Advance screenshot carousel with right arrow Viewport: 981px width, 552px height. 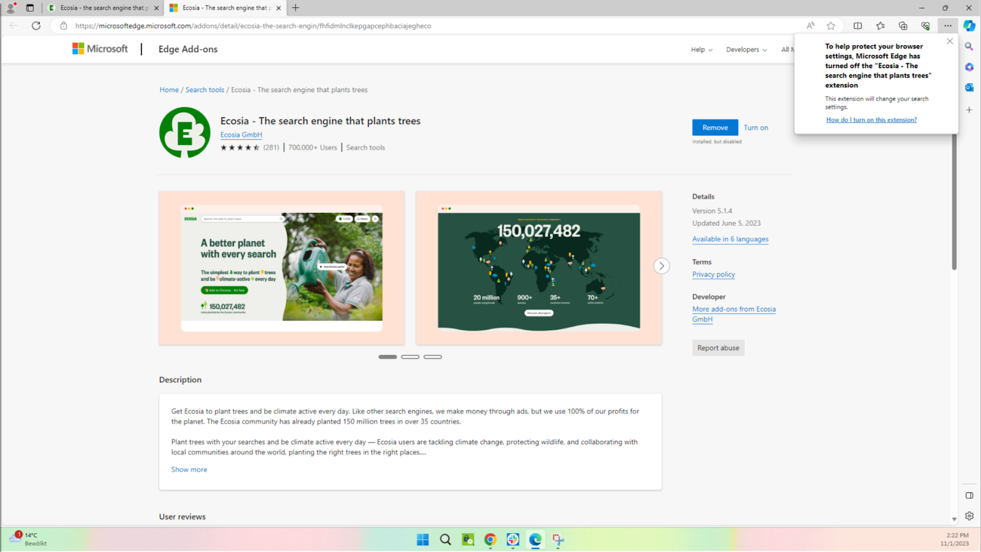662,266
